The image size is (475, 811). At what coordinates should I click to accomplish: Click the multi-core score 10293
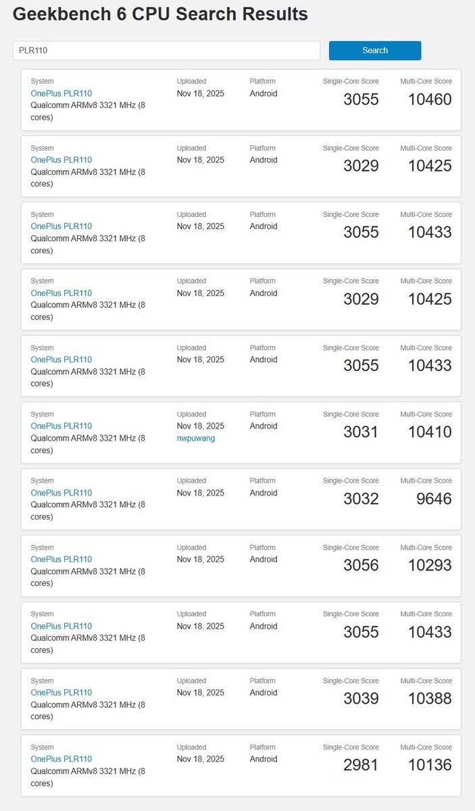430,566
